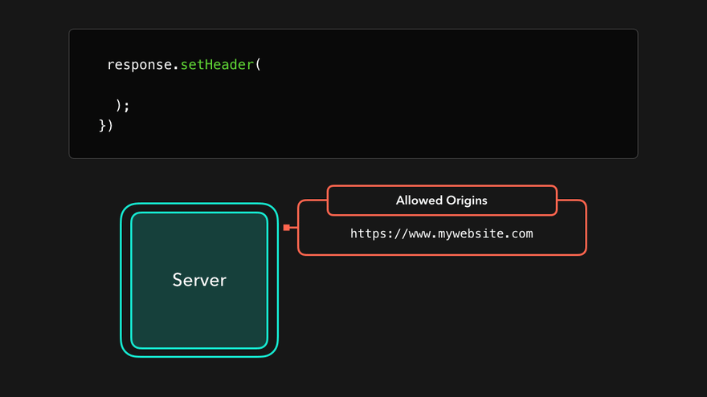Image resolution: width=707 pixels, height=397 pixels.
Task: Click the semicolon in the code block
Action: (x=126, y=106)
